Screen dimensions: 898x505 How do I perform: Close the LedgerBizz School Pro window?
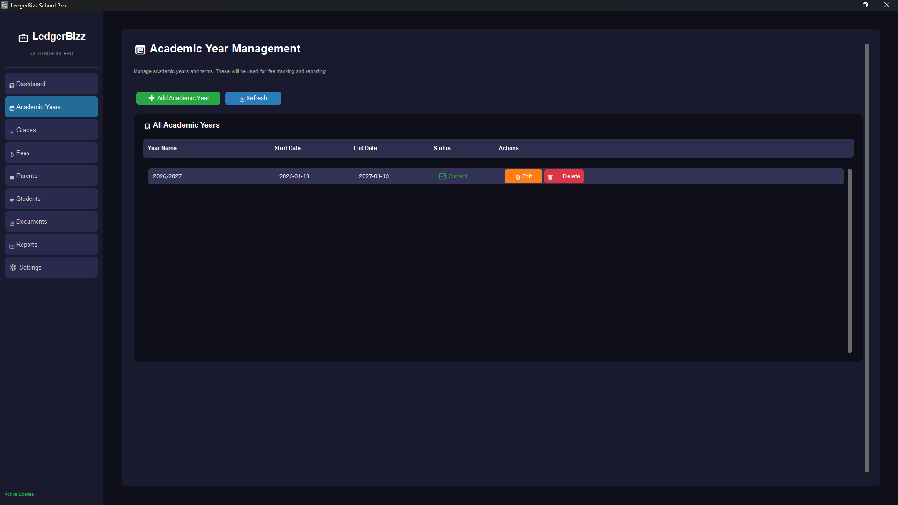887,5
